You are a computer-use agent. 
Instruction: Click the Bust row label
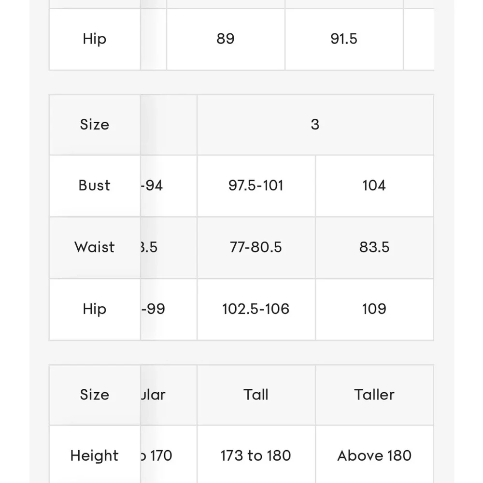coord(95,186)
